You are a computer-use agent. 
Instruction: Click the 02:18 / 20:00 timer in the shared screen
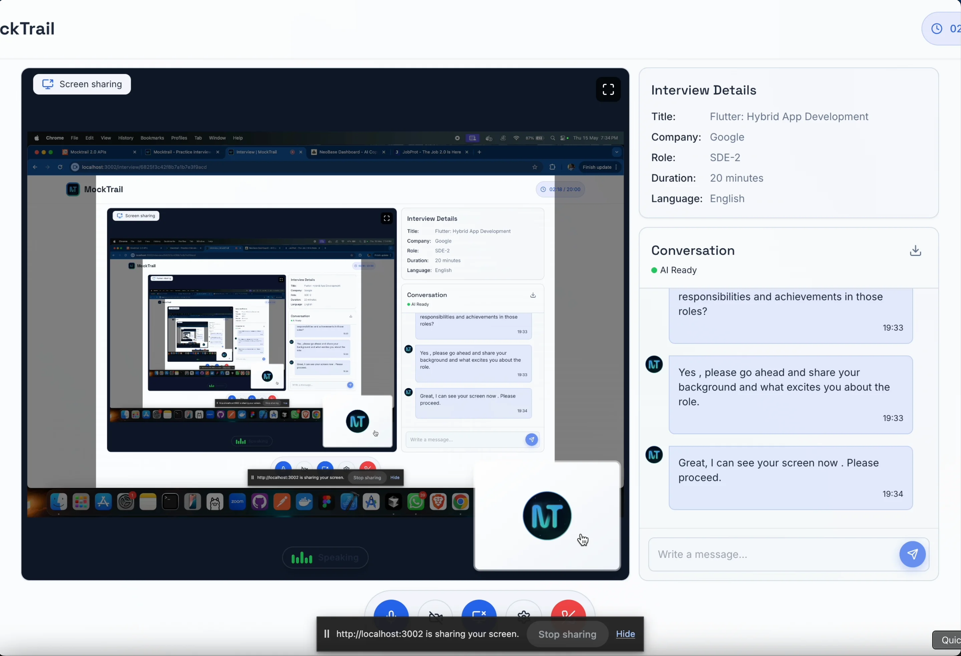[x=560, y=190]
